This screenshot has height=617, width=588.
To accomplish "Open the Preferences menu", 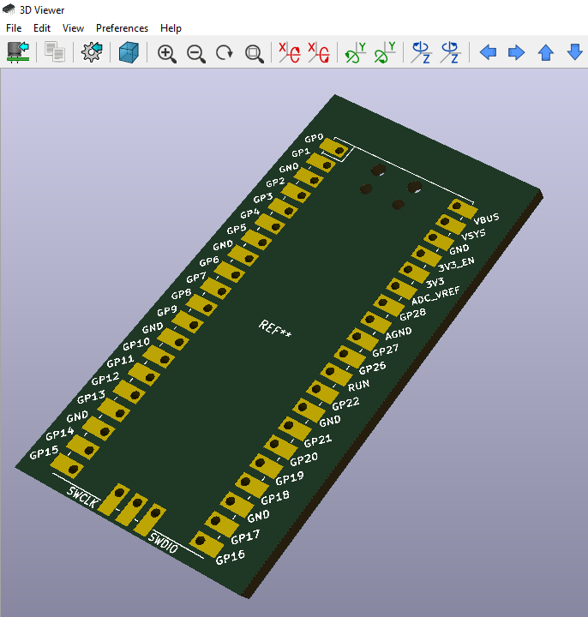I will (122, 28).
